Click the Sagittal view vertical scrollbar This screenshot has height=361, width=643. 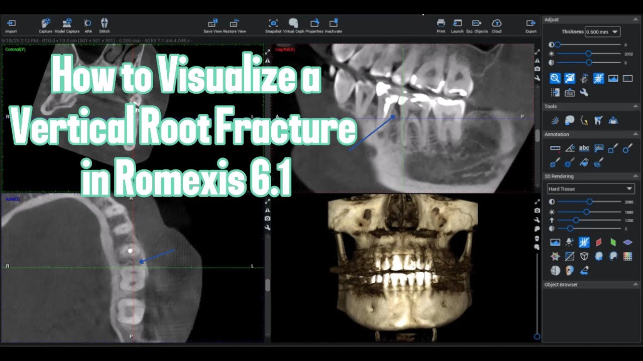click(537, 136)
